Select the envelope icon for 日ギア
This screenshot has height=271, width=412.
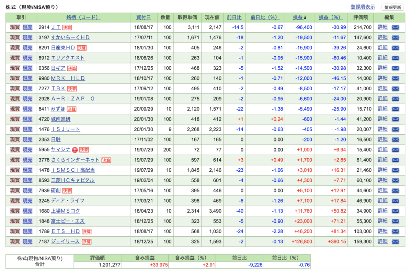click(x=395, y=68)
